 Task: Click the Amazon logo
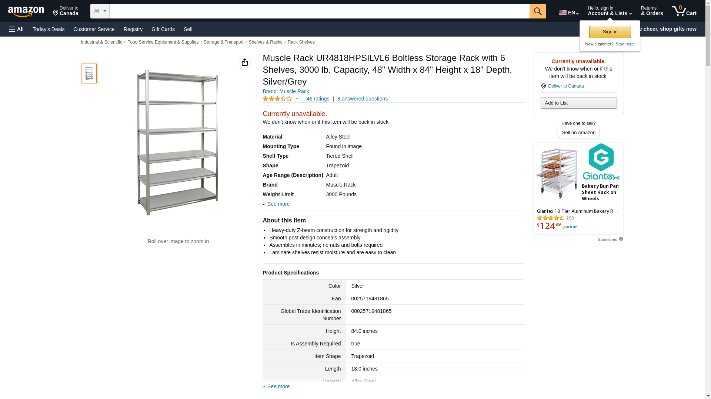(26, 12)
